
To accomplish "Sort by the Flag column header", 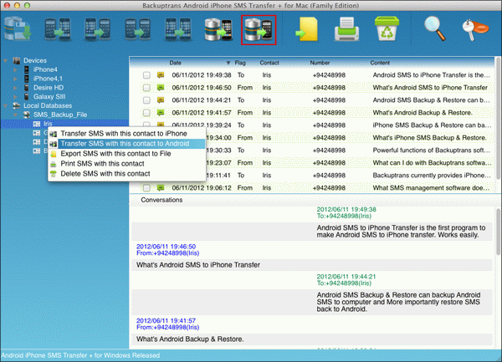I will (x=240, y=63).
